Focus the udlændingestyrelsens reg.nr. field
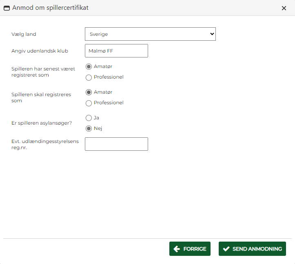 [116, 144]
